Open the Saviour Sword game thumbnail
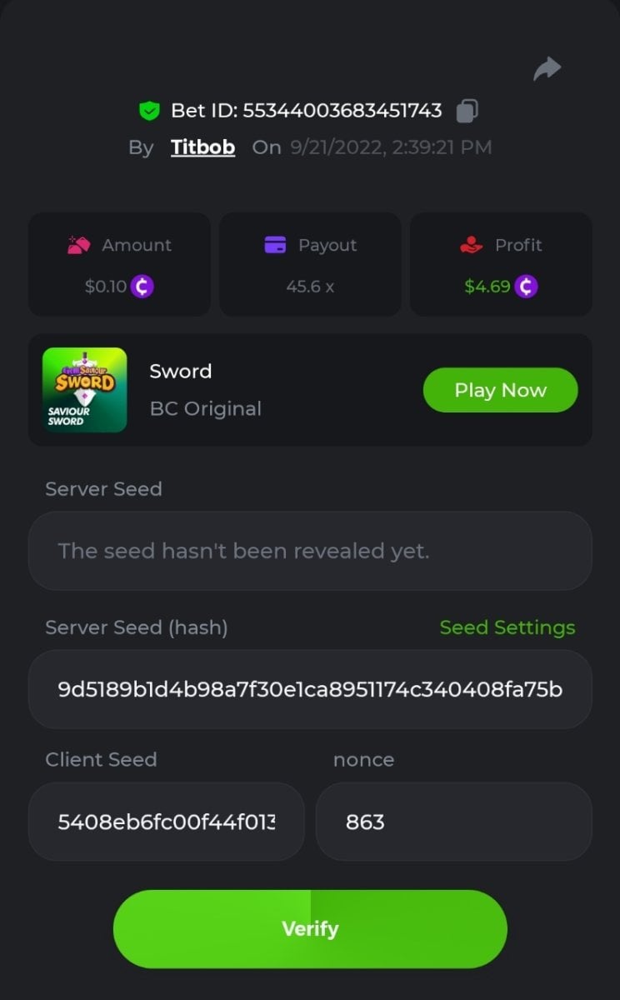 tap(85, 390)
